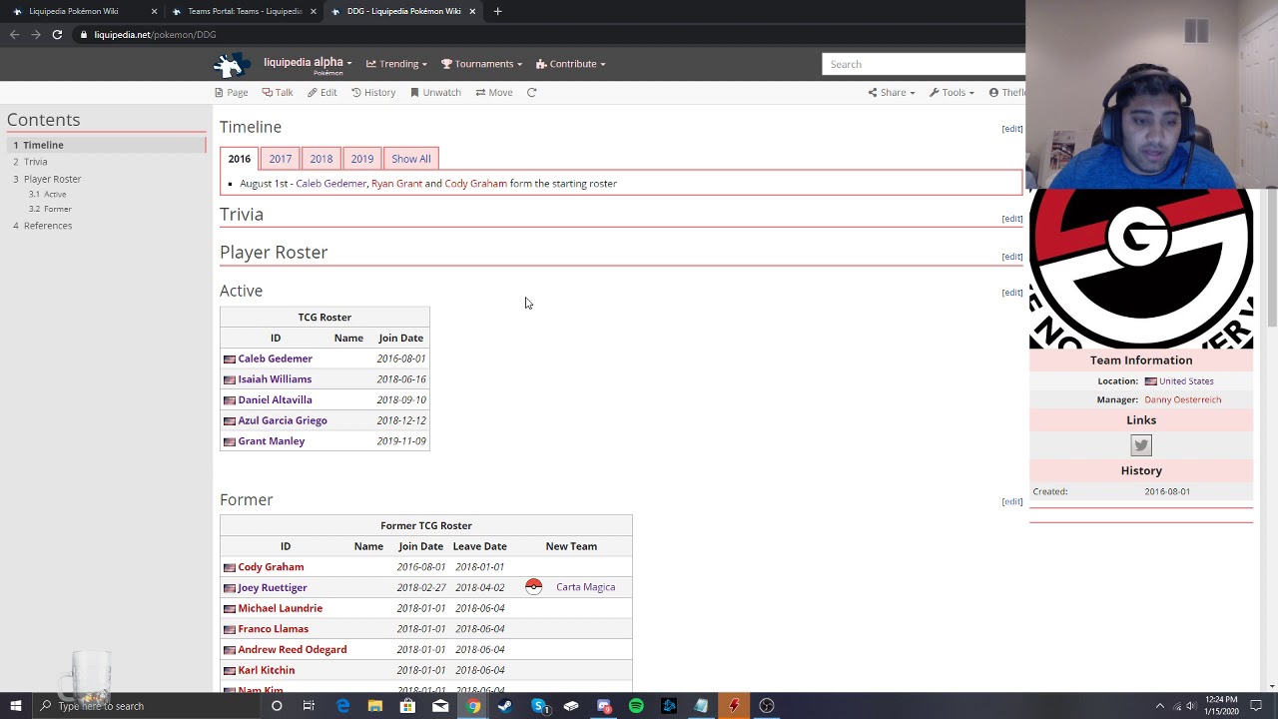Jump to References in Contents sidebar
Screen dimensions: 1278x719
47,226
